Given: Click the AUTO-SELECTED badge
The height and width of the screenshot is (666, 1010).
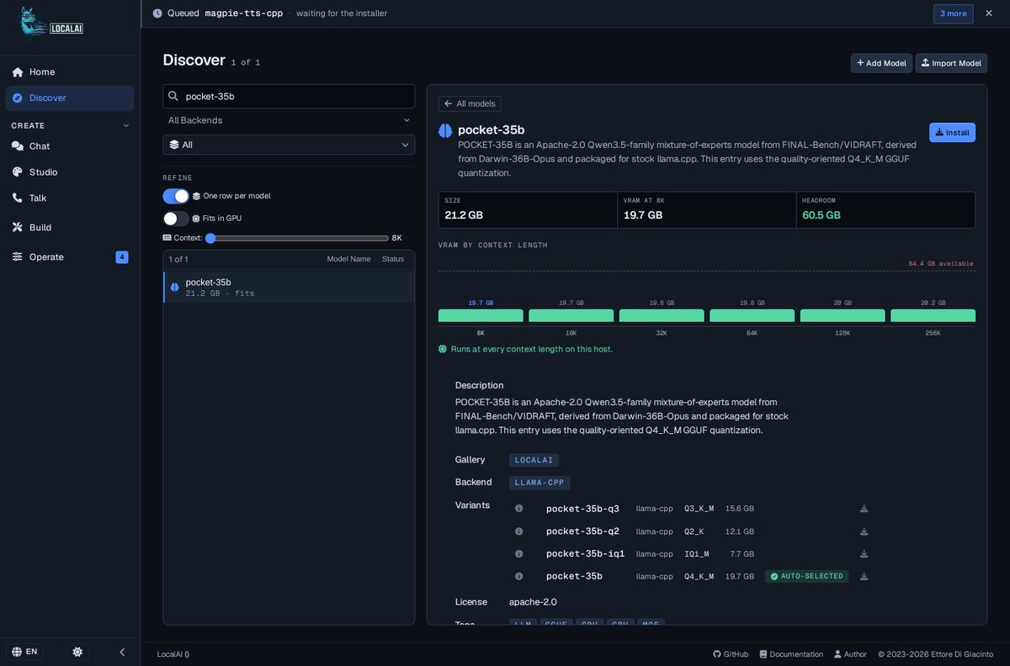Looking at the screenshot, I should click(x=807, y=576).
